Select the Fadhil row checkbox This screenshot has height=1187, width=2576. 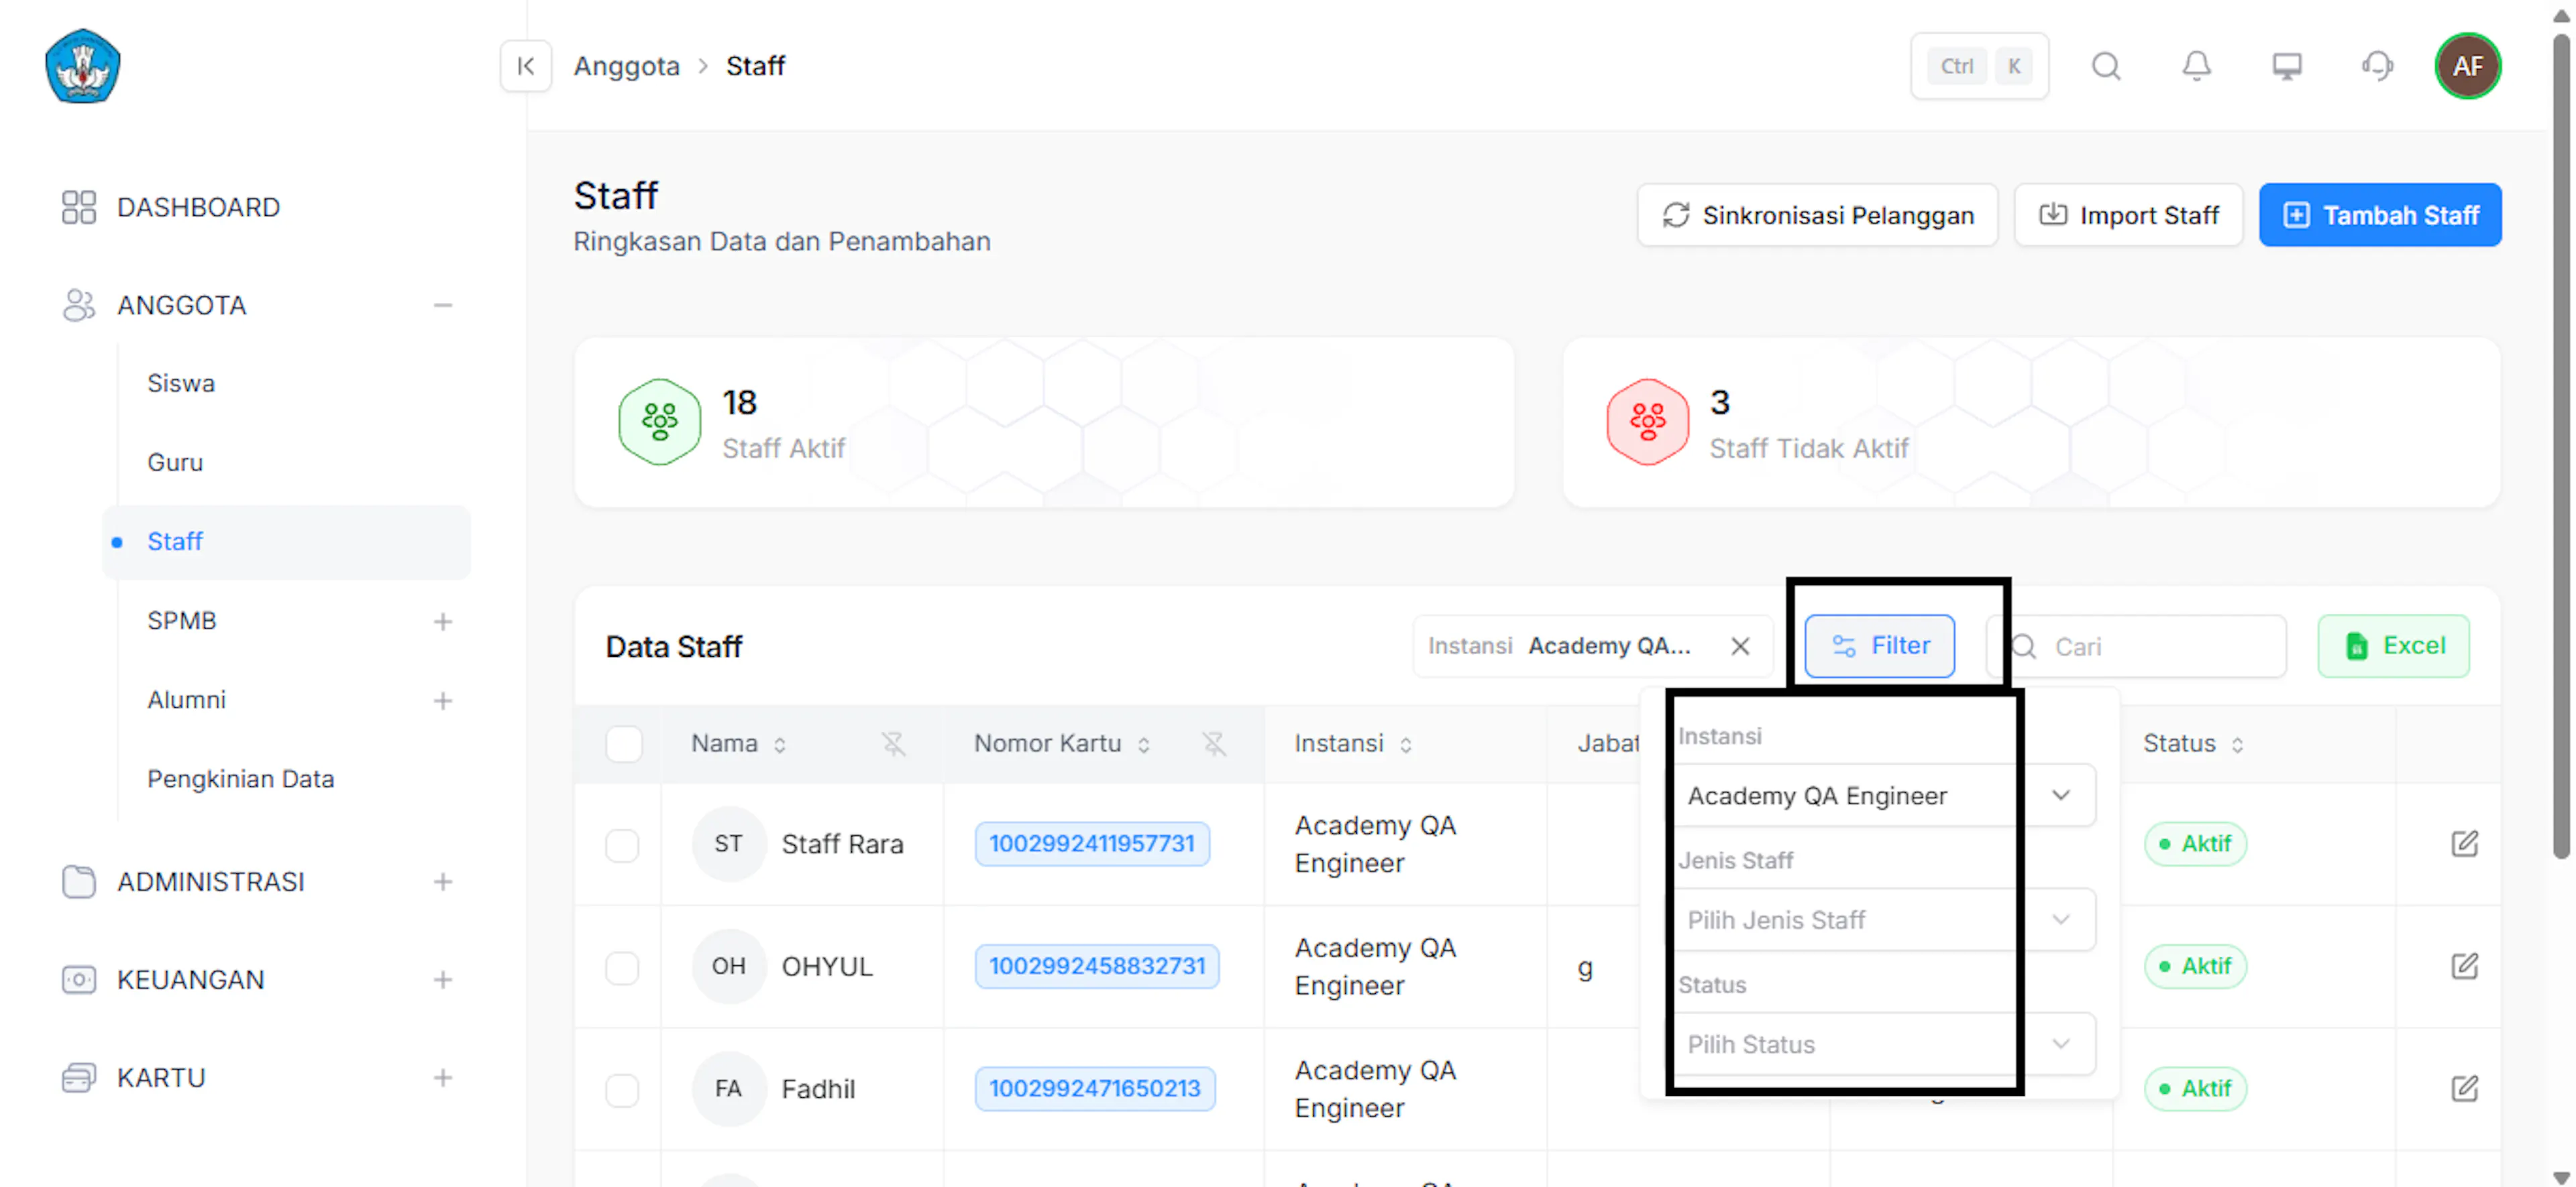622,1089
